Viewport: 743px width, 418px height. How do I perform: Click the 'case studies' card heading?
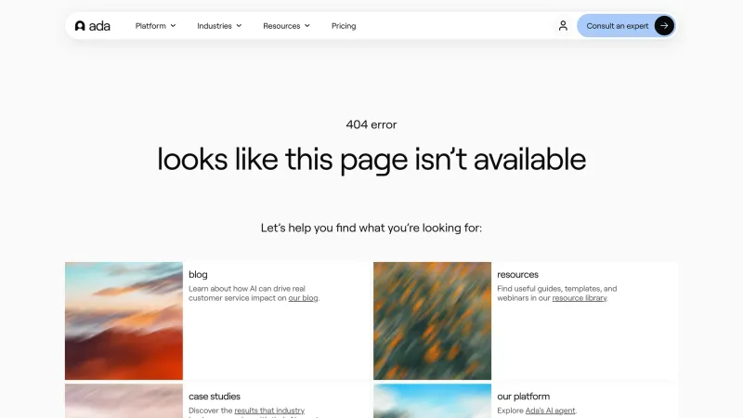coord(215,397)
